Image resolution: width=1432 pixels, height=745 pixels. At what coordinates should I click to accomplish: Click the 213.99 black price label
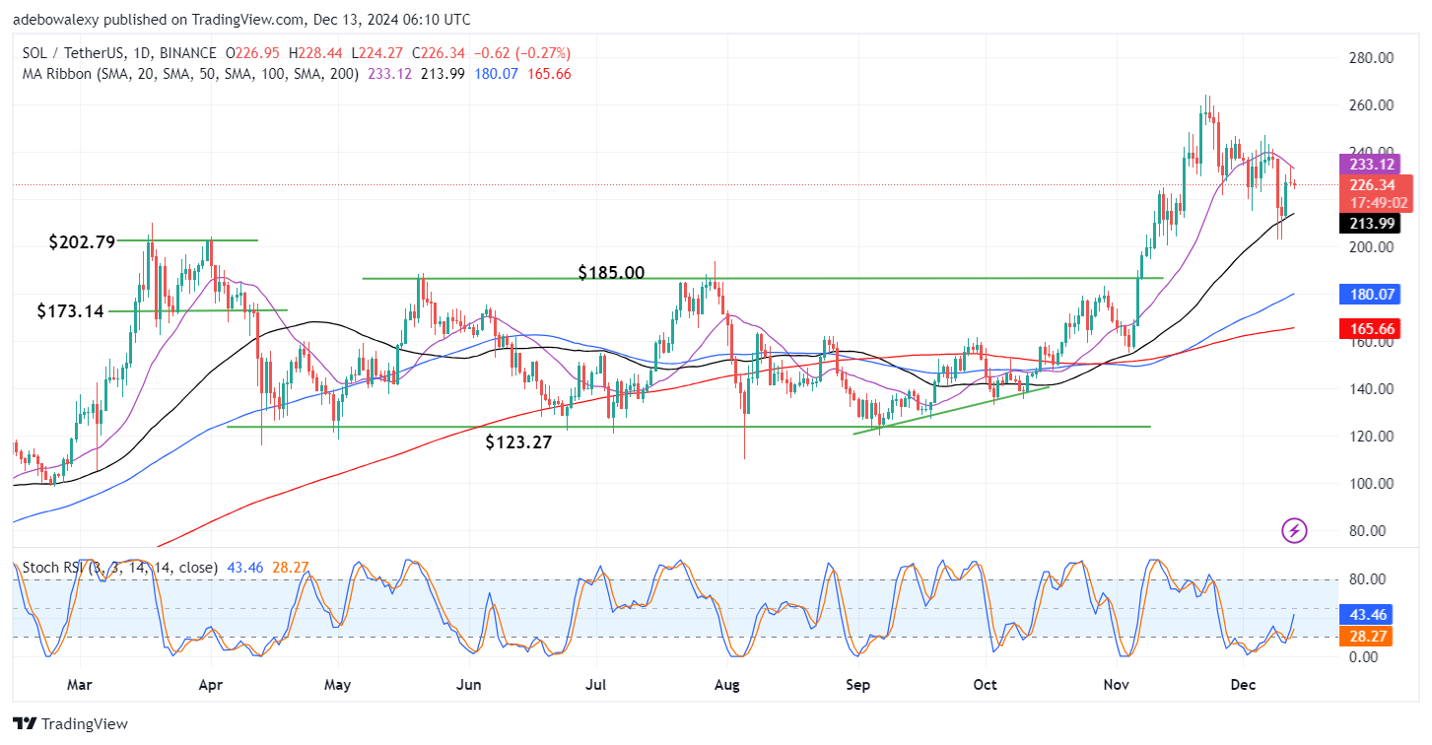pyautogui.click(x=1372, y=224)
